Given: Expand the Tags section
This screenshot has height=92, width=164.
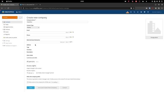Looking at the screenshot, I should (x=28, y=47).
